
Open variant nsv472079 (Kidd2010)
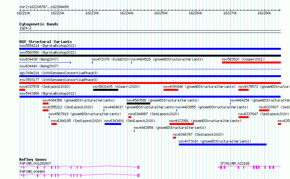111,59
